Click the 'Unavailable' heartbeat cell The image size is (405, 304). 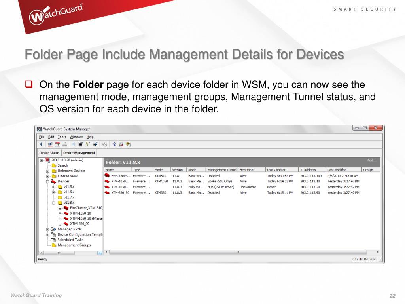point(248,187)
